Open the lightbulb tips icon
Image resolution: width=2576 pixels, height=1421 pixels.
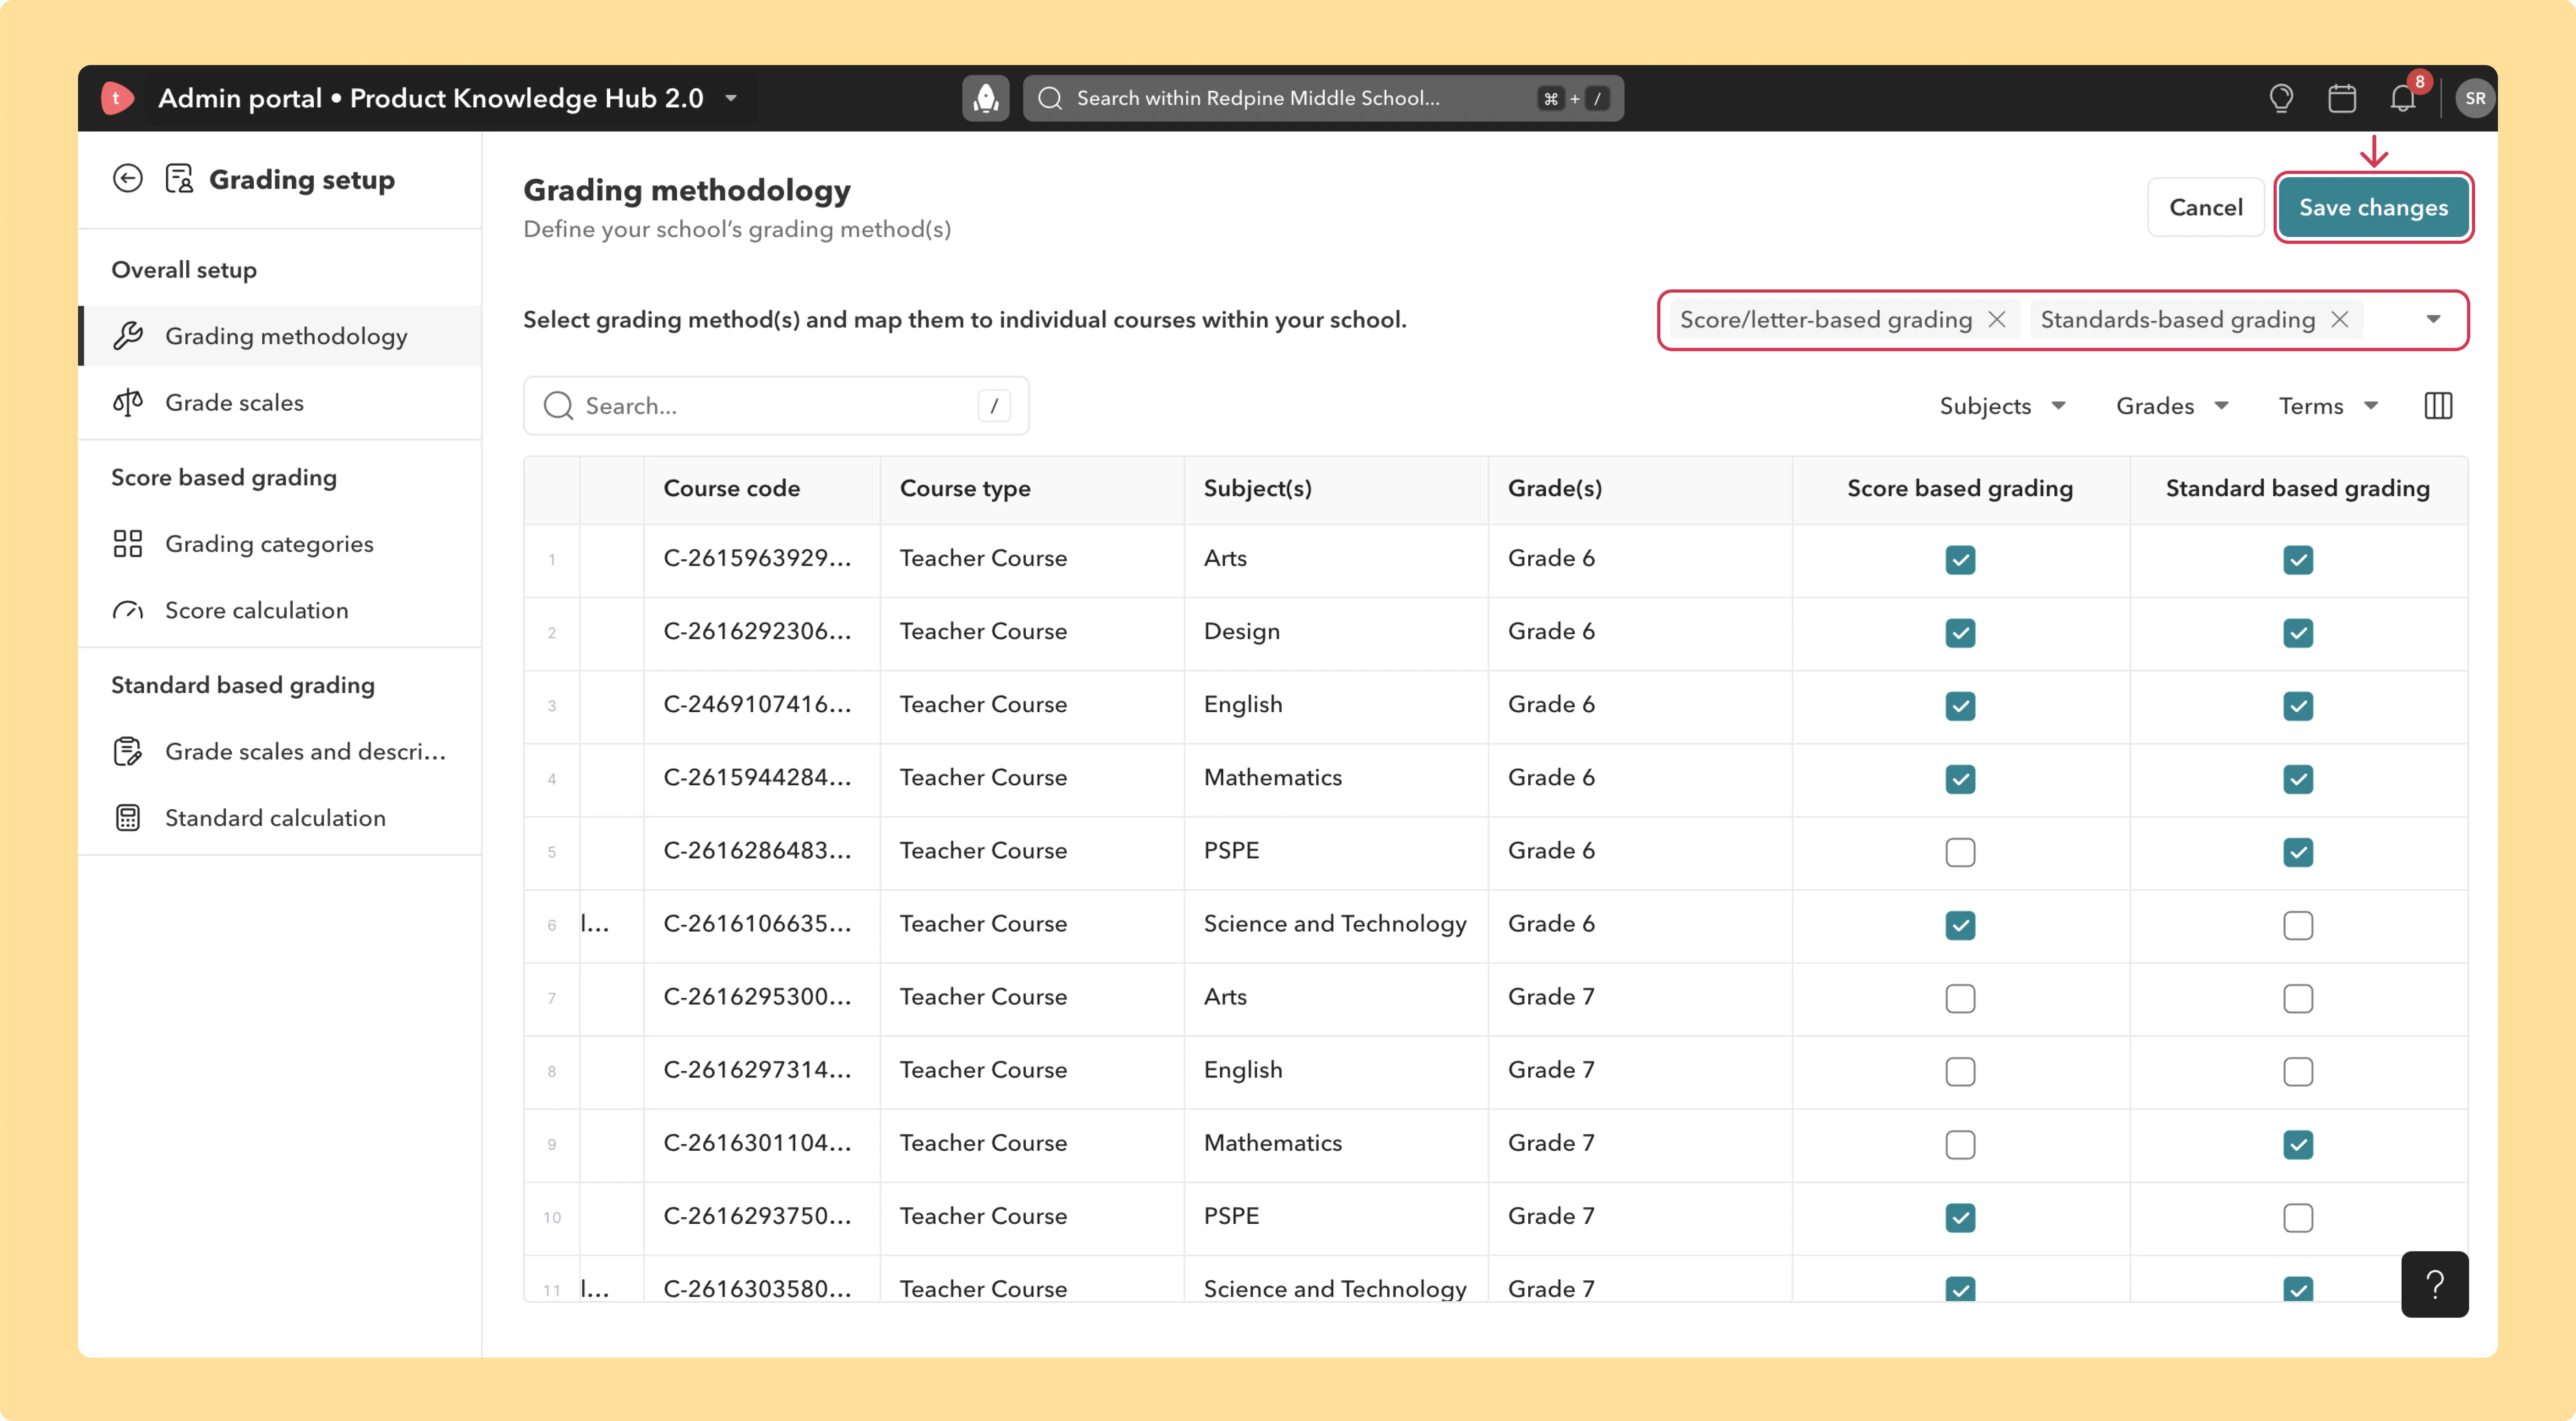click(x=2281, y=98)
